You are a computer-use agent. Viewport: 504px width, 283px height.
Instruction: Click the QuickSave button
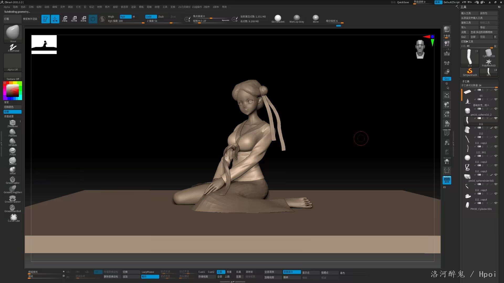click(x=403, y=2)
